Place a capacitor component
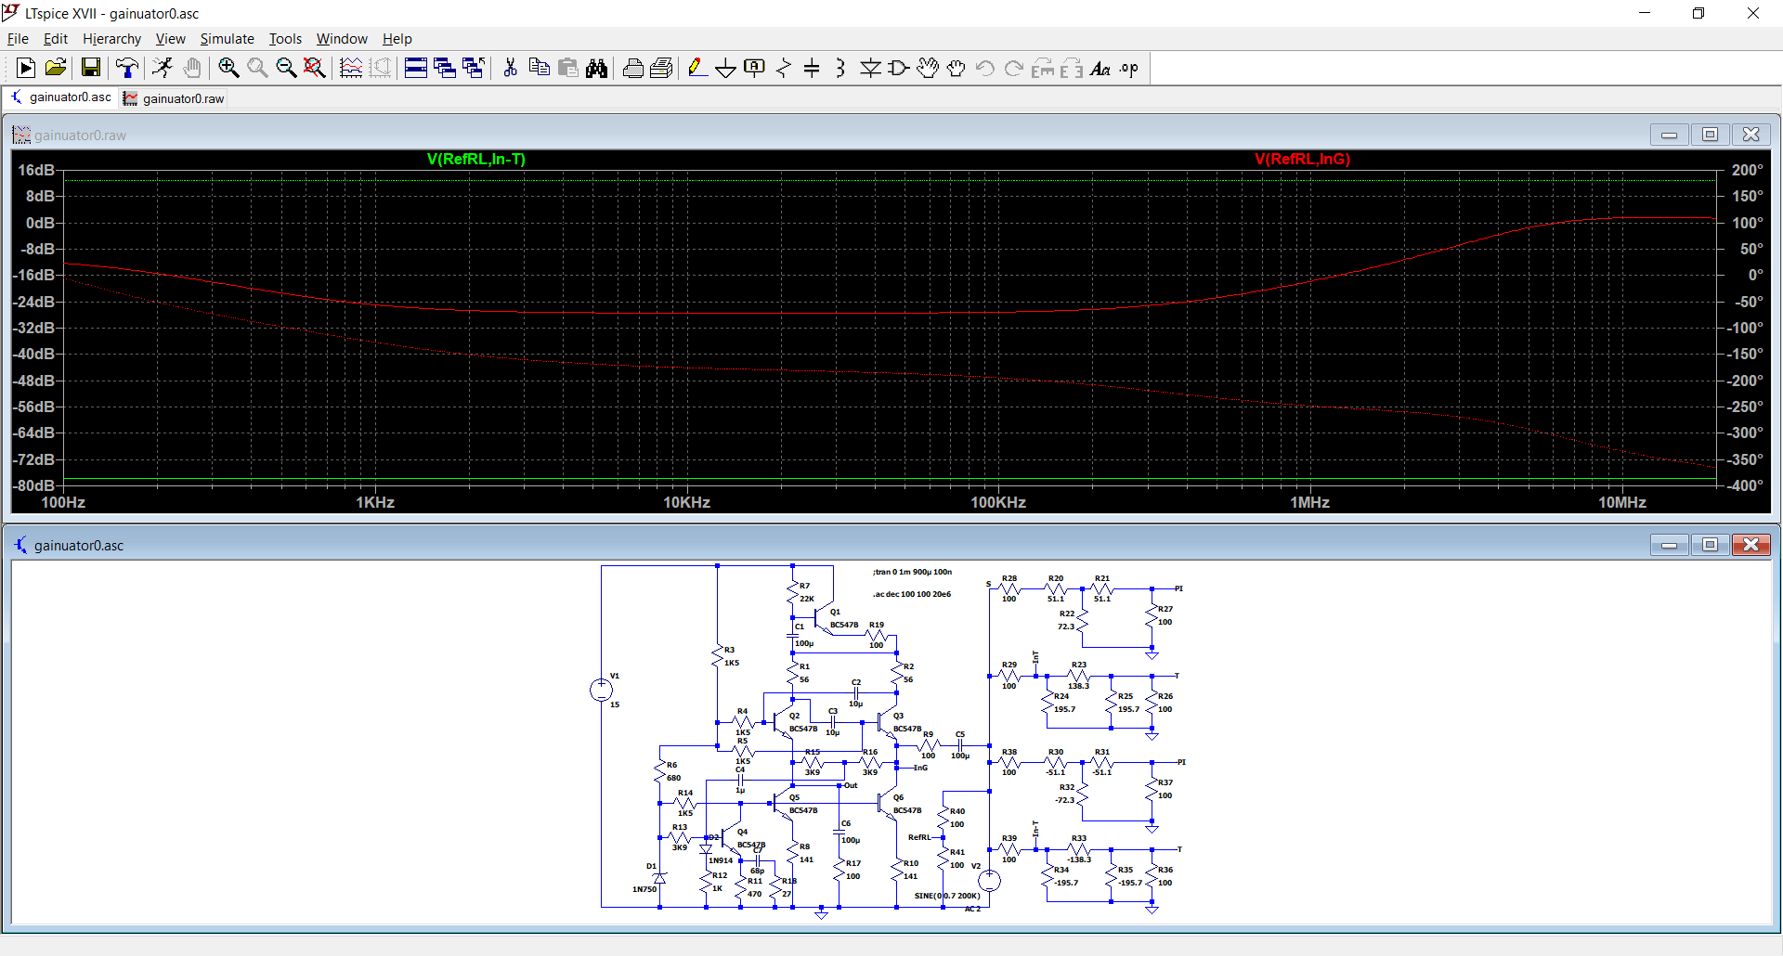Image resolution: width=1783 pixels, height=956 pixels. 812,68
